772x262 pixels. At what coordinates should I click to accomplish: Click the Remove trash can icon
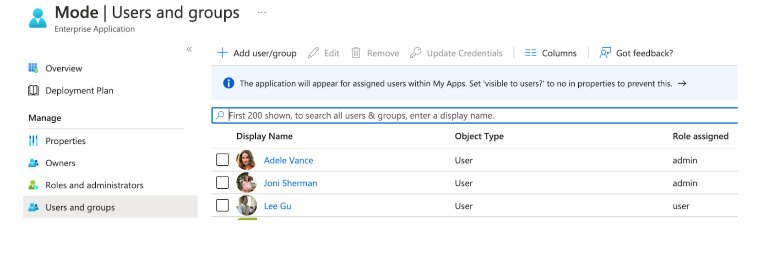click(x=356, y=53)
